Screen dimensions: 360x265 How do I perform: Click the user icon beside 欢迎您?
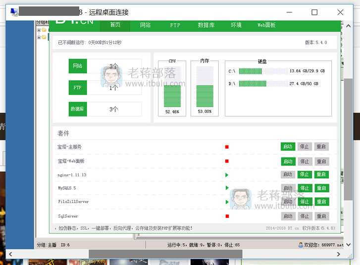click(301, 245)
